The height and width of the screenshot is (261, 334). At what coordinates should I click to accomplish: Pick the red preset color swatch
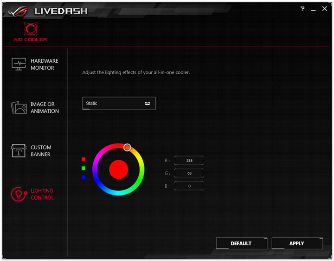(x=83, y=159)
